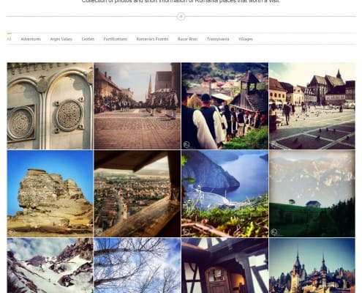Open the timber-framed doorway photo
The width and height of the screenshot is (362, 293).
click(x=225, y=266)
